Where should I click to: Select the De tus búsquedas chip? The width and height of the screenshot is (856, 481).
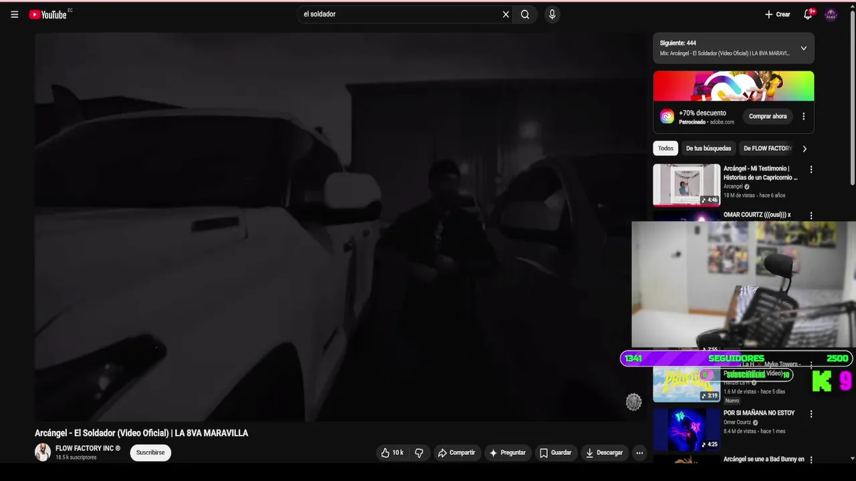tap(708, 148)
